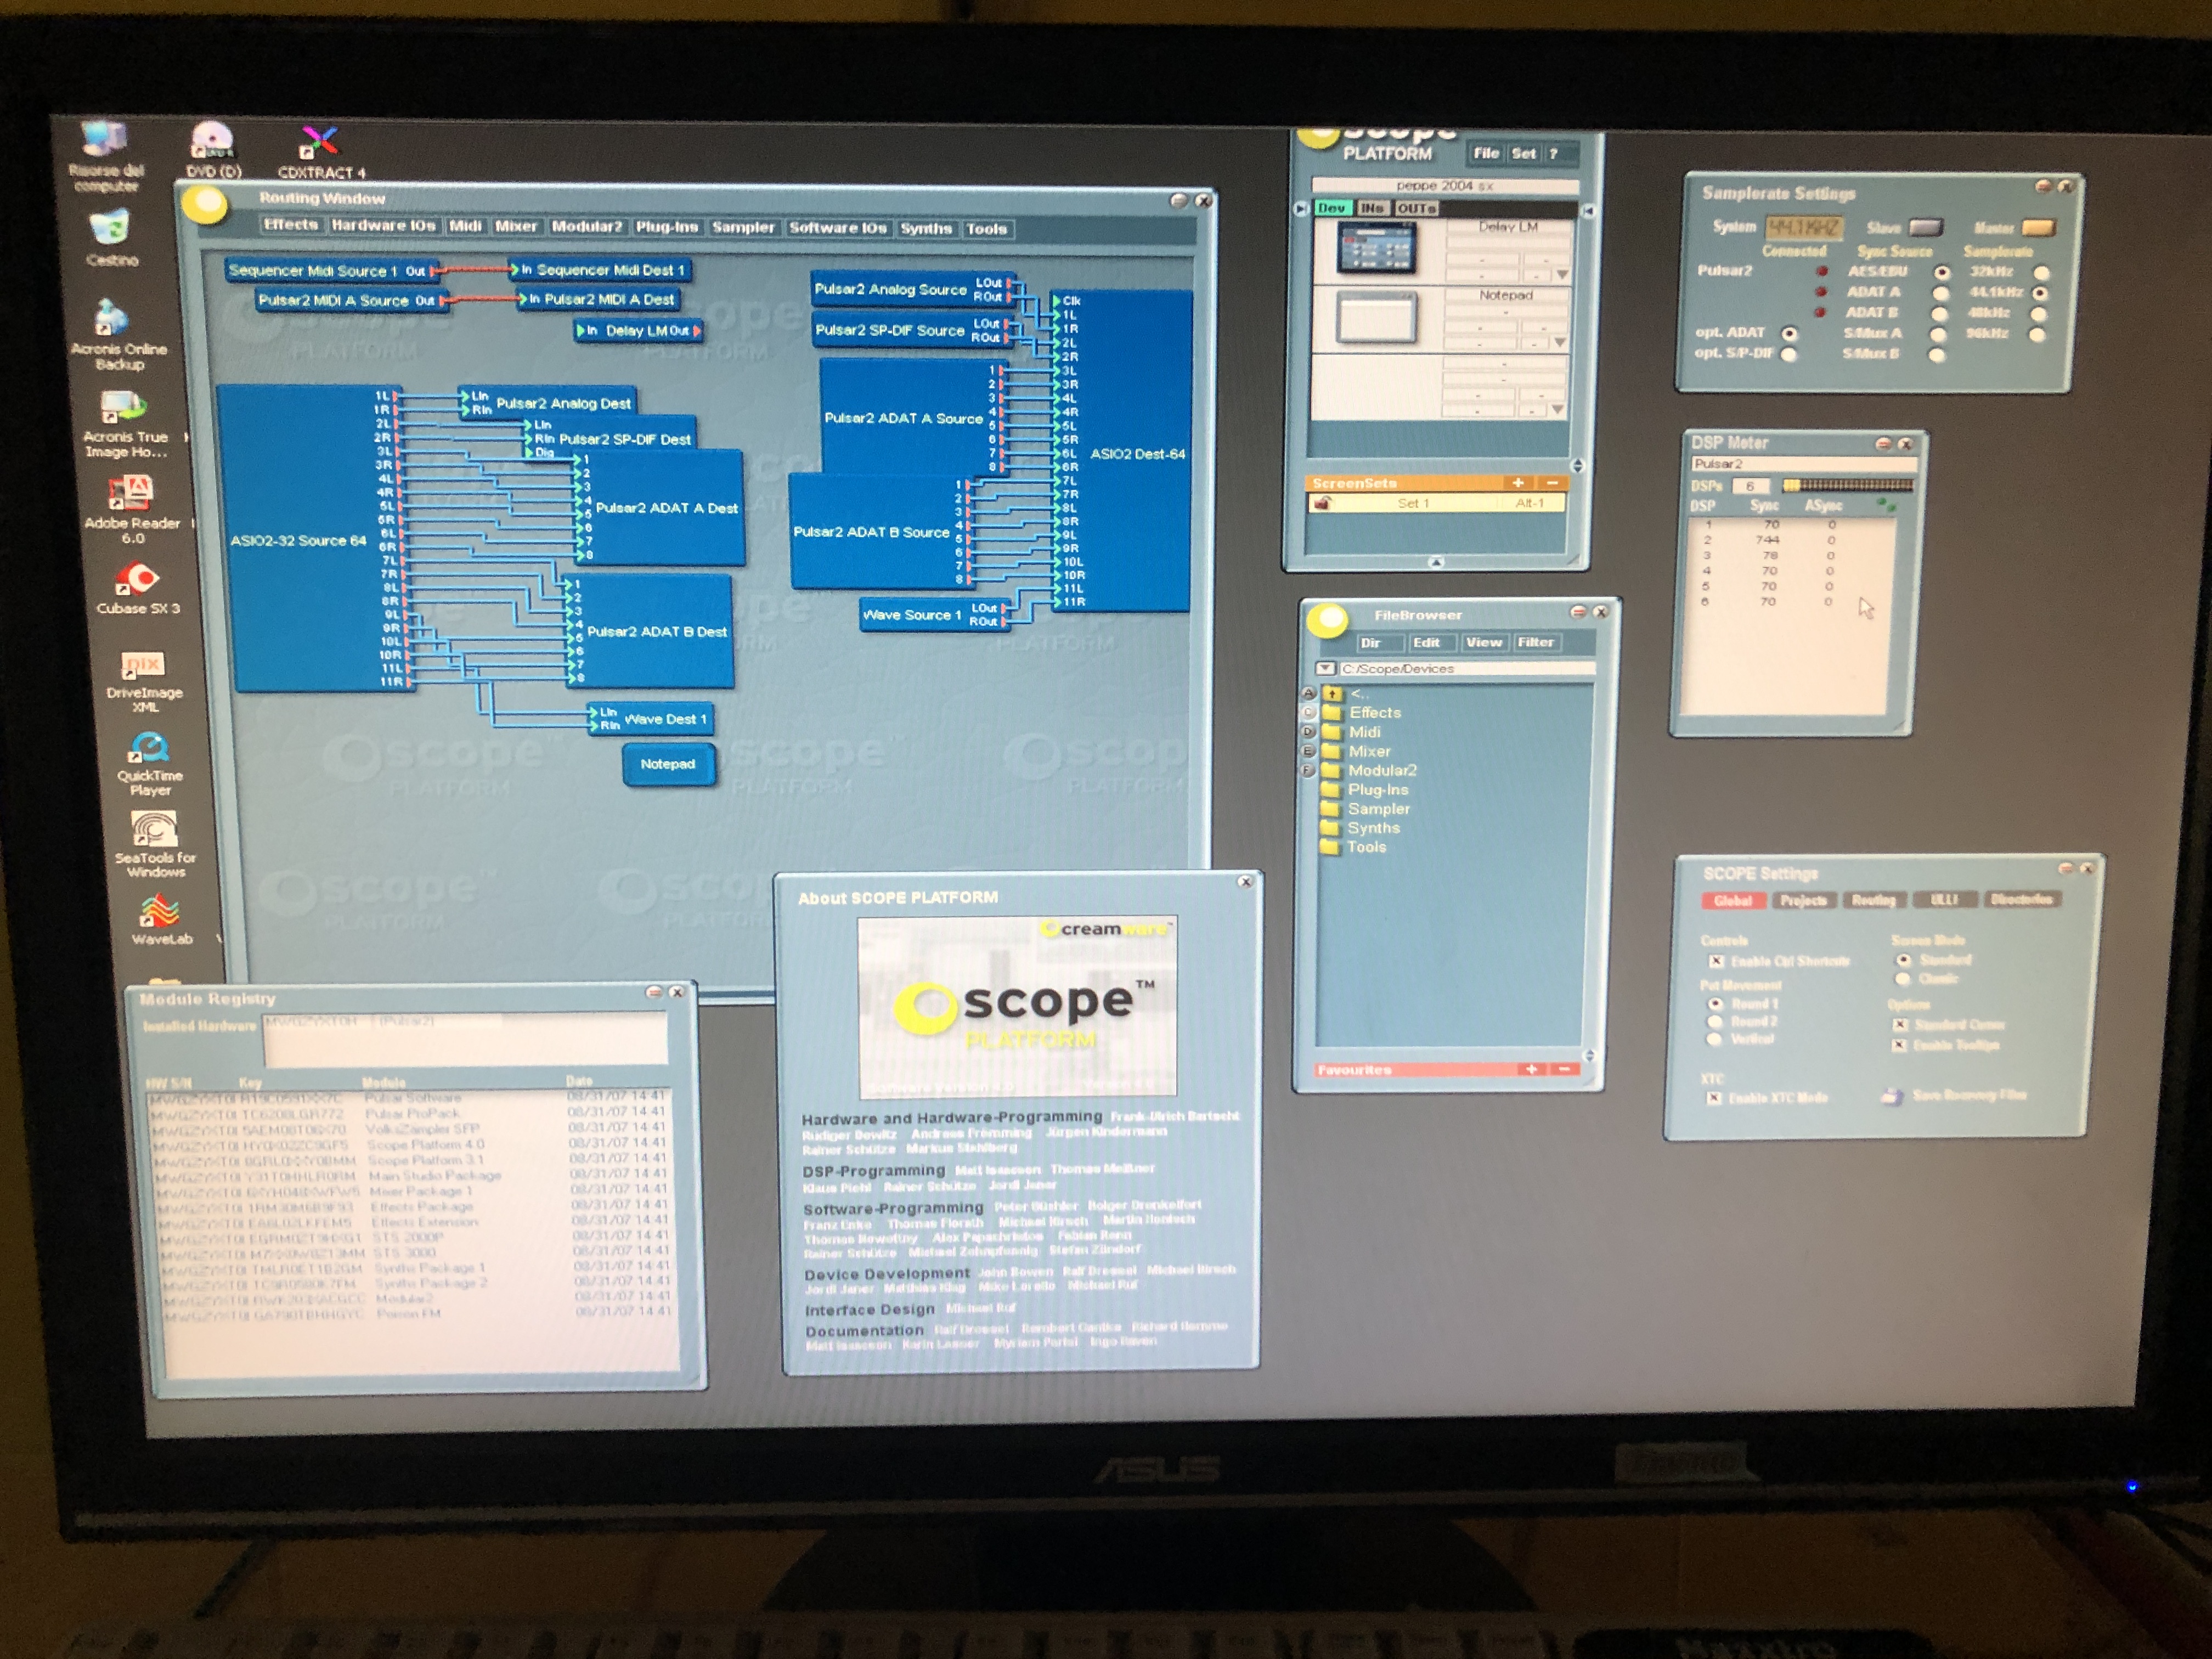Toggle Enable XTC Mode checkbox
Screen dimensions: 2212x1659
tap(1714, 1098)
